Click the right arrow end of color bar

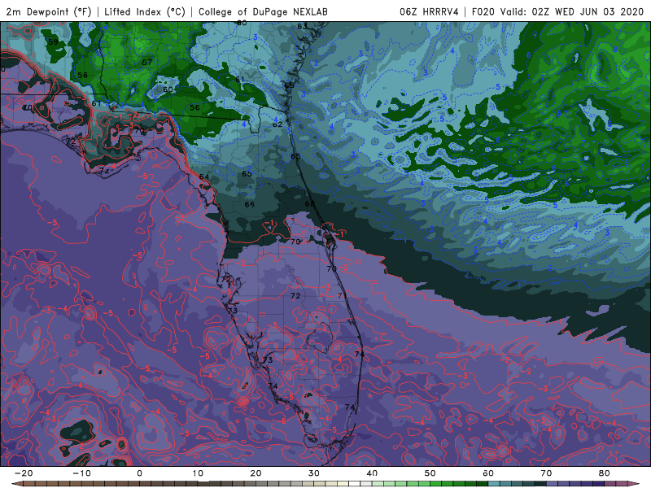634,484
